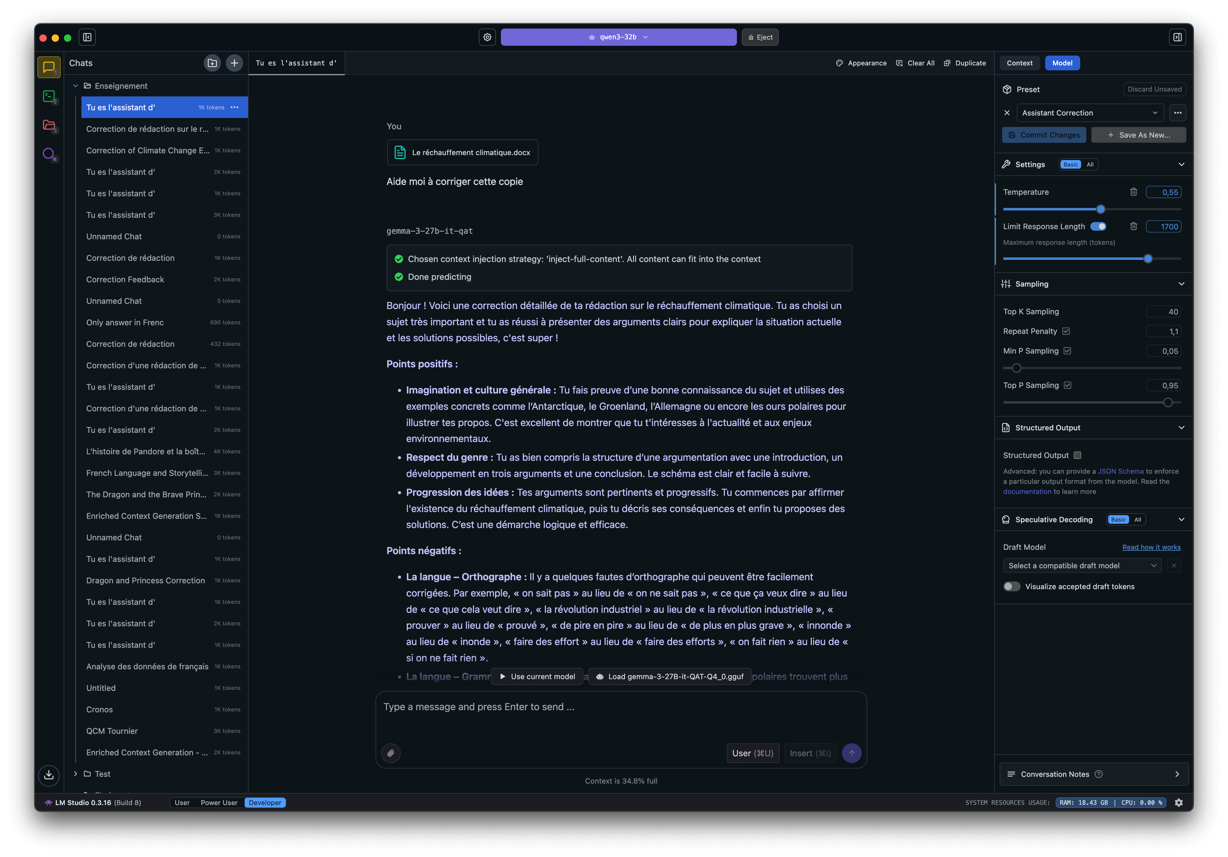The height and width of the screenshot is (857, 1228).
Task: Switch to the Model tab
Action: tap(1062, 63)
